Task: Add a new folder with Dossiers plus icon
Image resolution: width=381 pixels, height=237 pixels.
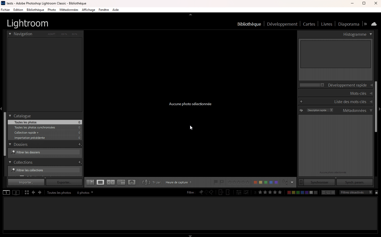Action: tap(80, 145)
